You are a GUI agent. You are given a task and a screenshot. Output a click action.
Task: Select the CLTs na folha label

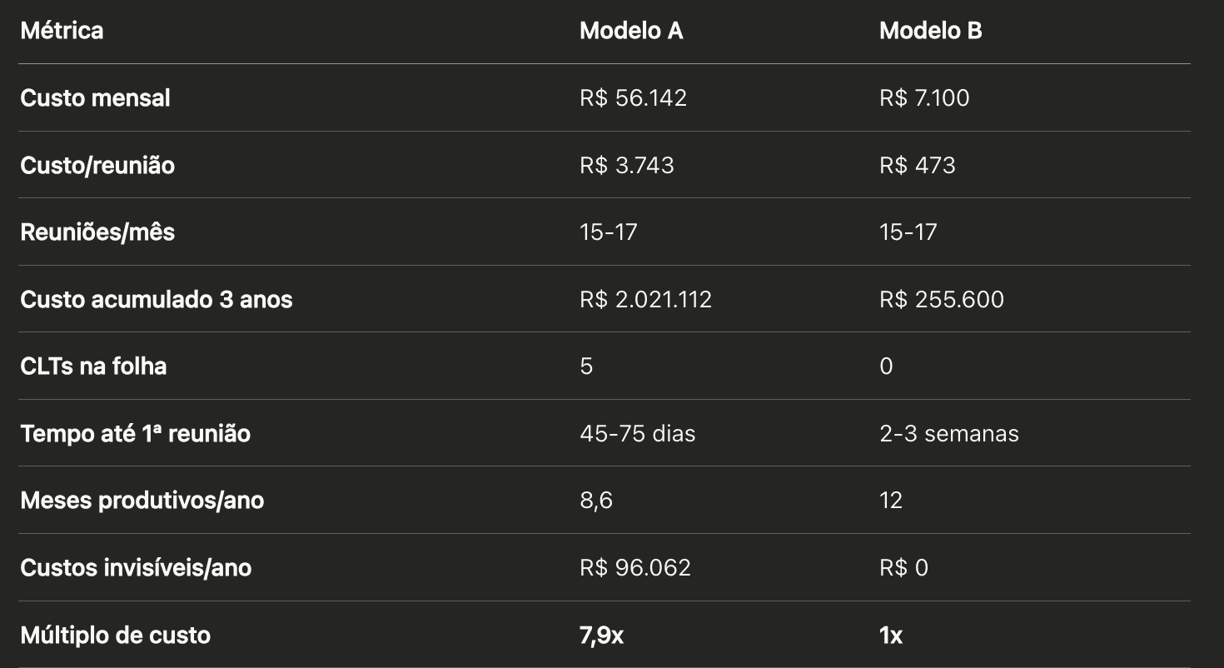[x=93, y=366]
